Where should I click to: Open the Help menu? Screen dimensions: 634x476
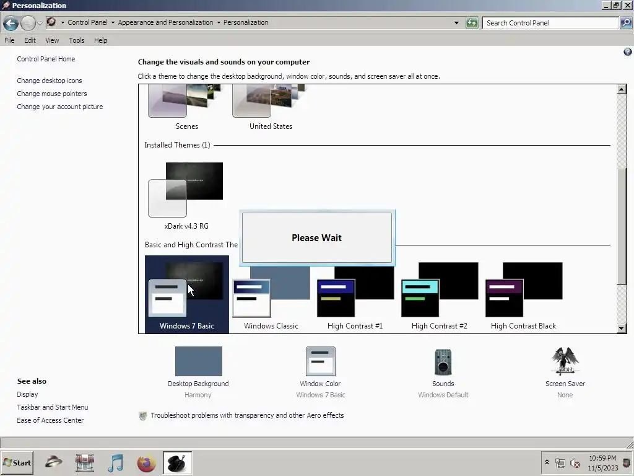tap(101, 40)
